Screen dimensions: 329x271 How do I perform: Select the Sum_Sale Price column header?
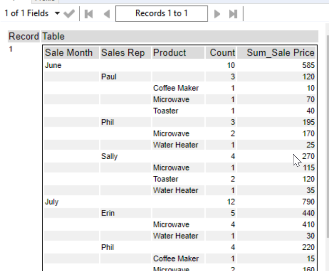point(280,53)
